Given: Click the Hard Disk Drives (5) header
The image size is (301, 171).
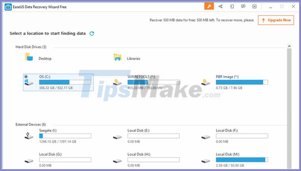Looking at the screenshot, I should click(31, 47).
